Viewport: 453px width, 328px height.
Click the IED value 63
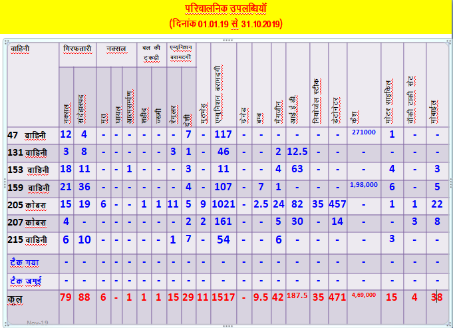297,169
